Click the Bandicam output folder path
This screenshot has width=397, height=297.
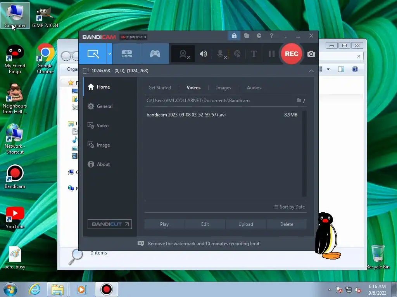click(x=198, y=101)
